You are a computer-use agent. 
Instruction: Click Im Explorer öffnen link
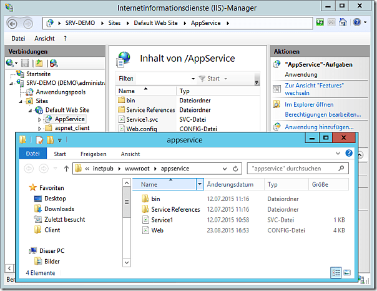point(309,105)
